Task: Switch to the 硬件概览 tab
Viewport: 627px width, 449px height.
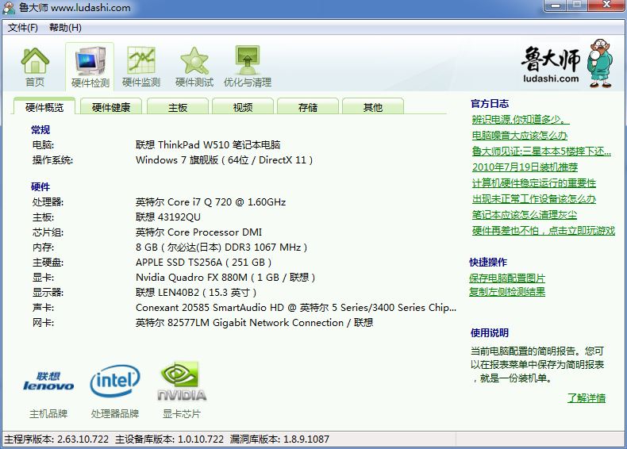Action: 44,107
